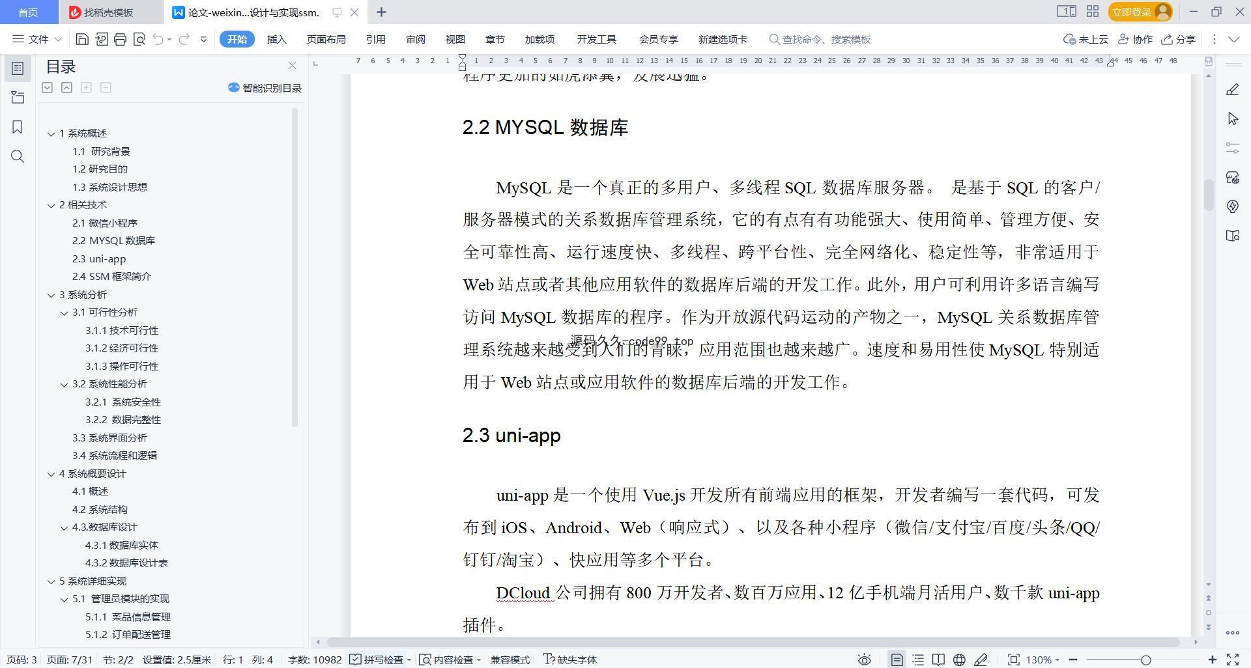Adjust the zoom slider handle
The width and height of the screenshot is (1251, 668).
tap(1145, 660)
